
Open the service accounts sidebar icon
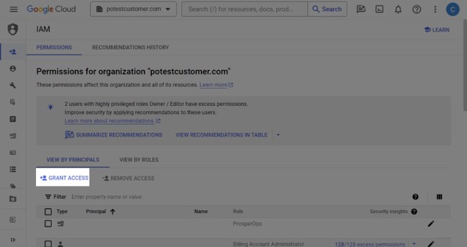13,136
